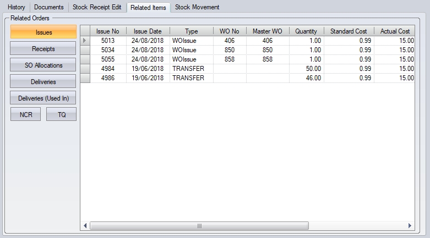Click Master WO 850 cell

tap(268, 50)
